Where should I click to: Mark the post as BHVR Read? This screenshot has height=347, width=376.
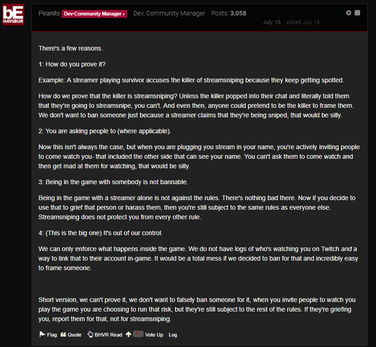105,335
